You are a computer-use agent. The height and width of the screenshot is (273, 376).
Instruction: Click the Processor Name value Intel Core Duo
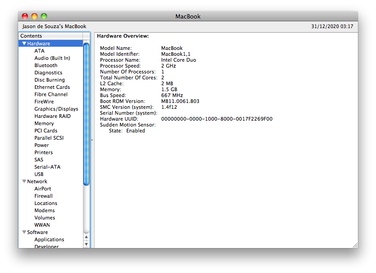178,60
